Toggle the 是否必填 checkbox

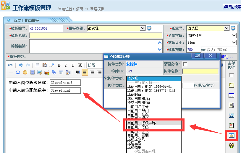(185, 64)
